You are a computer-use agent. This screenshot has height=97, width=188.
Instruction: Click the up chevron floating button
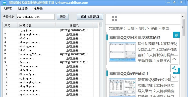(x=174, y=59)
